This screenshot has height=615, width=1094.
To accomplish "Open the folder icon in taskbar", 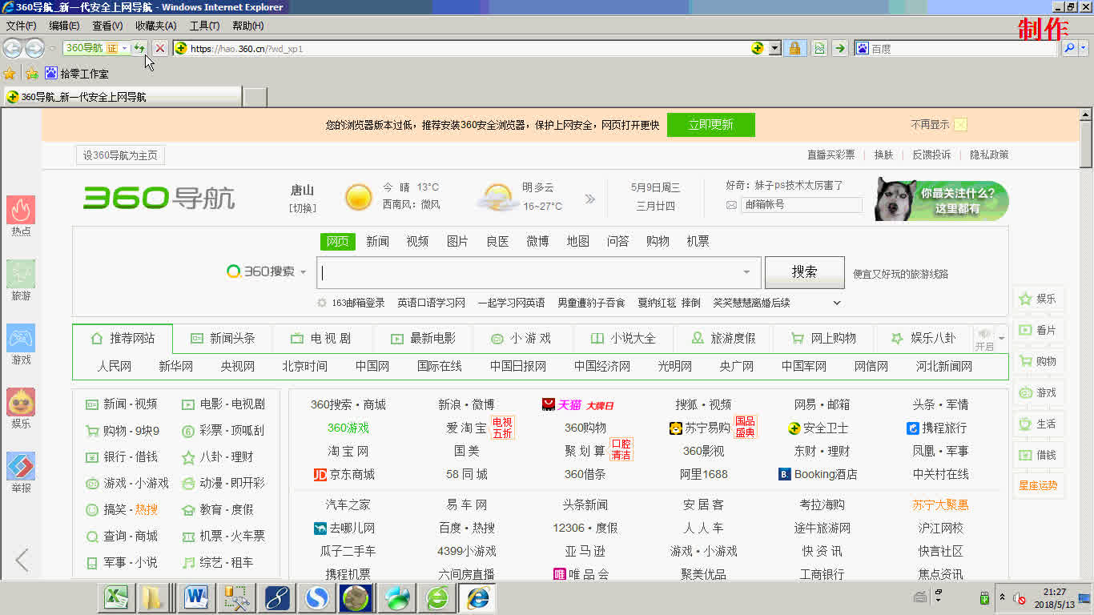I will [x=152, y=597].
